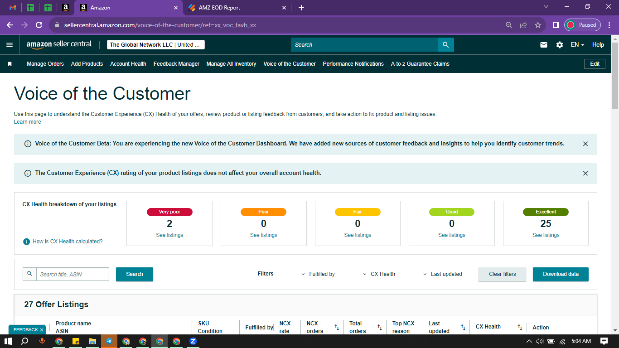Go to Account Health
This screenshot has height=348, width=619.
click(x=128, y=64)
